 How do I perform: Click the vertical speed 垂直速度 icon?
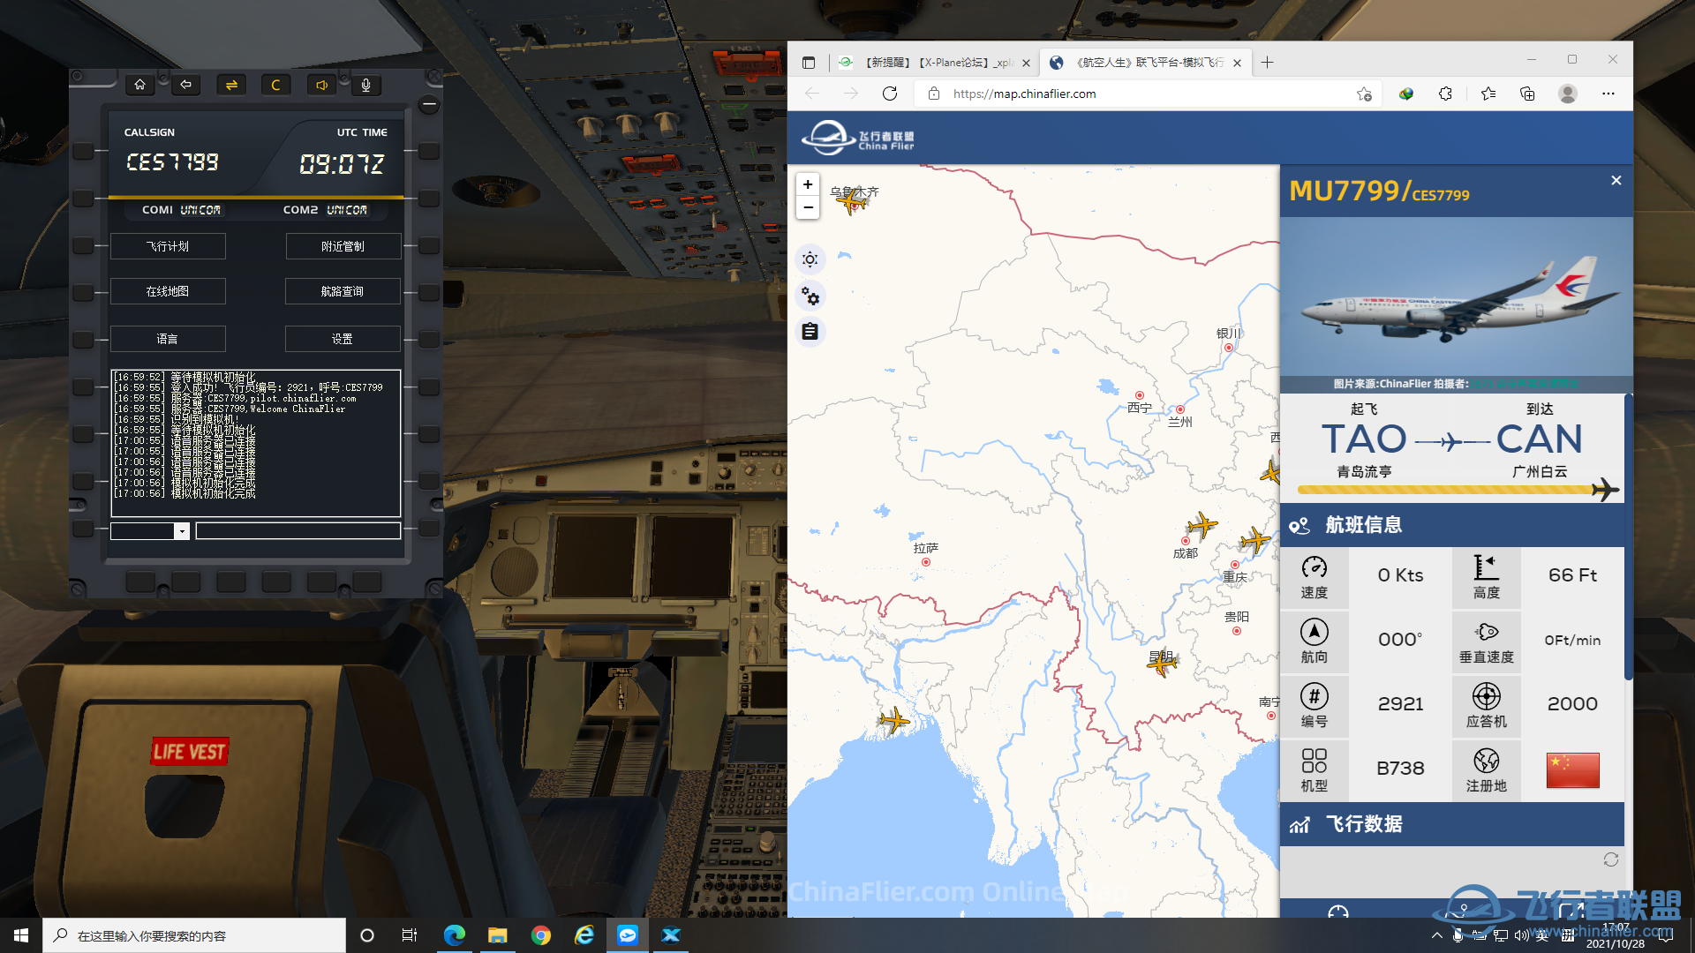click(x=1487, y=632)
